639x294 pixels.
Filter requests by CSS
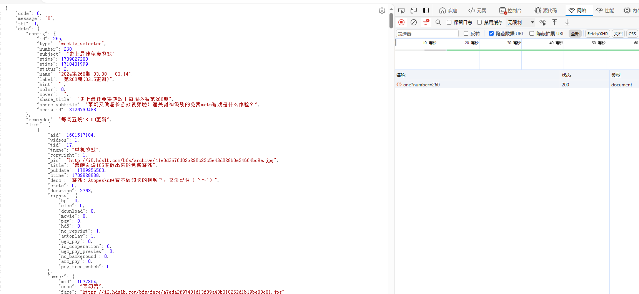pyautogui.click(x=632, y=34)
